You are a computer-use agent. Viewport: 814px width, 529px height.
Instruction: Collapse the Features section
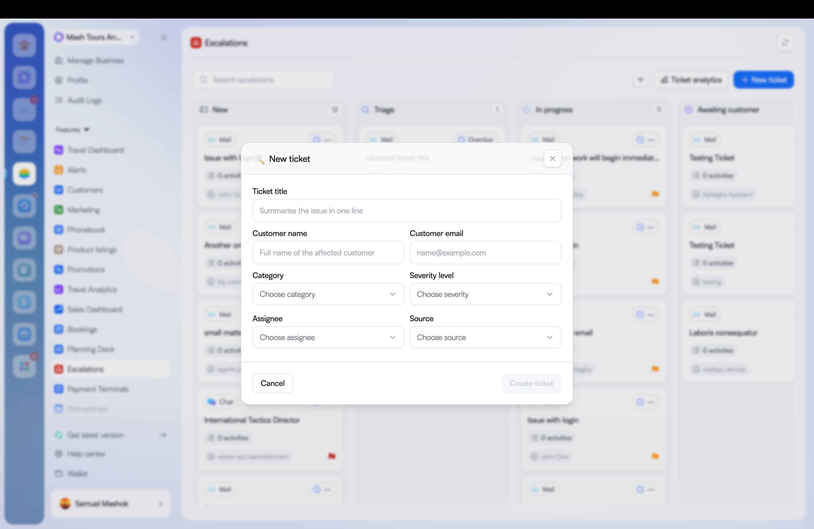pyautogui.click(x=72, y=129)
